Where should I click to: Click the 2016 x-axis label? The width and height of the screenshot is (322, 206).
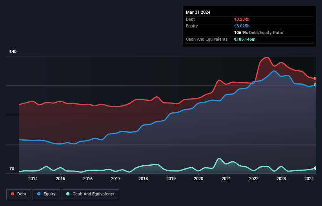coord(88,179)
